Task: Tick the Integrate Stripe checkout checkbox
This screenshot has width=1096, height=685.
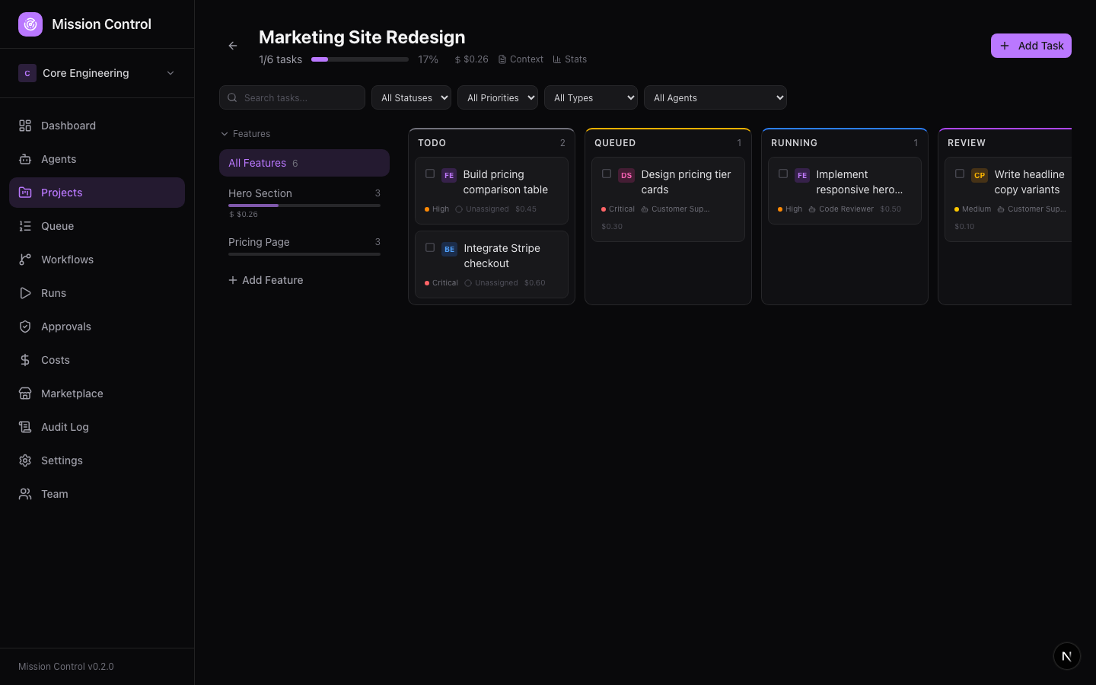Action: (x=430, y=248)
